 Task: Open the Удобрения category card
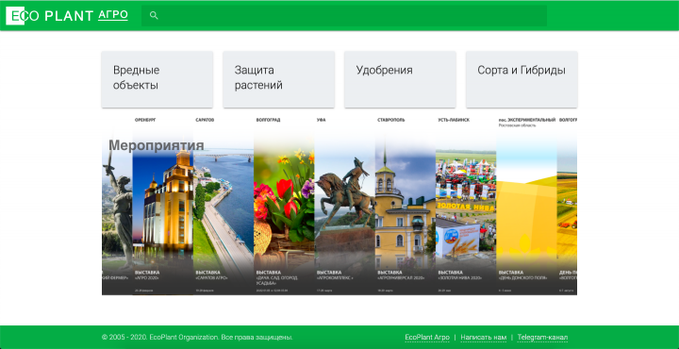pyautogui.click(x=400, y=79)
